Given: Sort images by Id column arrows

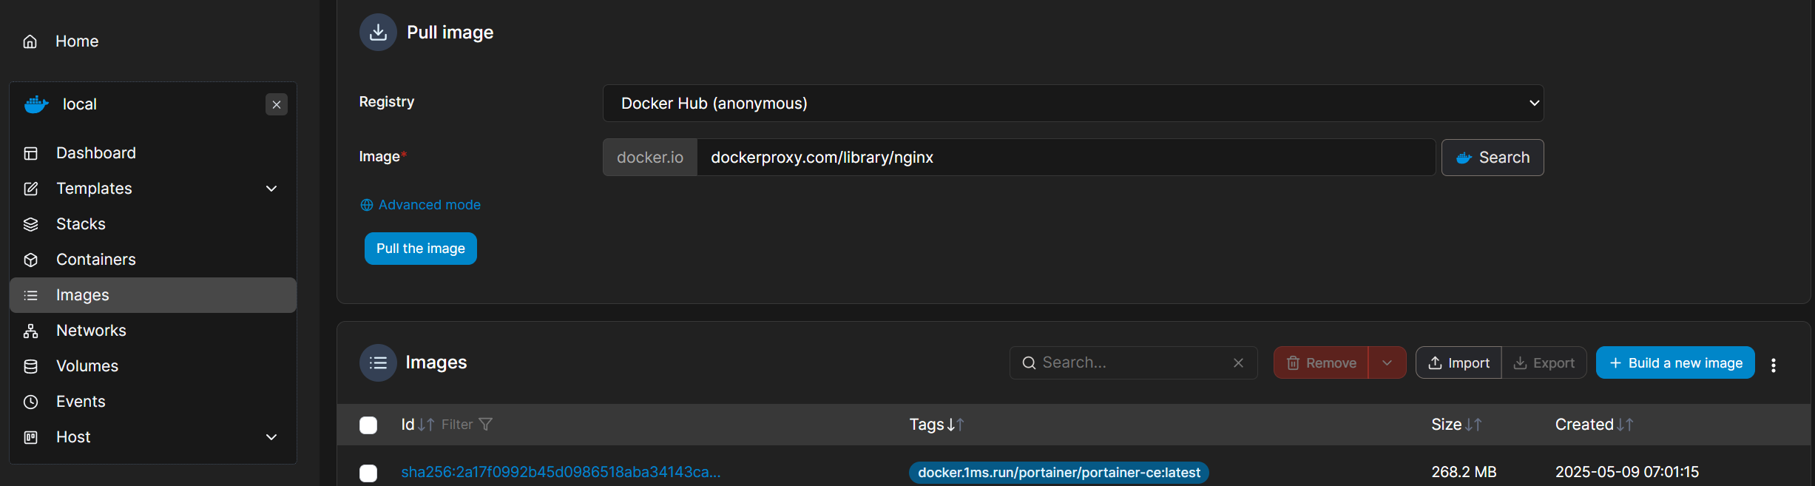Looking at the screenshot, I should (x=426, y=425).
